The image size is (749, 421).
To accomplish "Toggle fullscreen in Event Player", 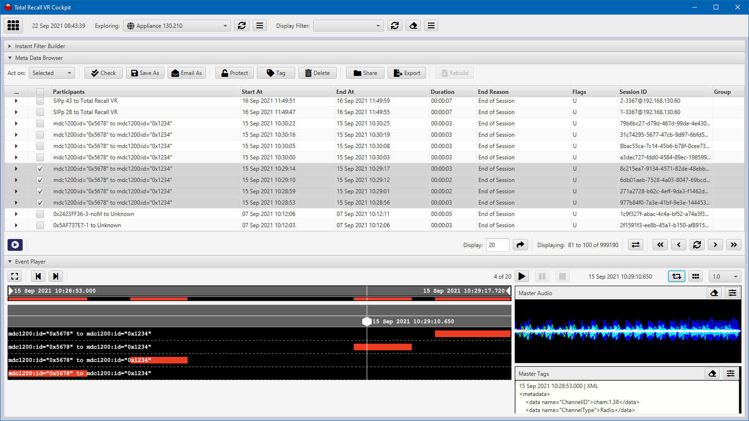I will (15, 276).
